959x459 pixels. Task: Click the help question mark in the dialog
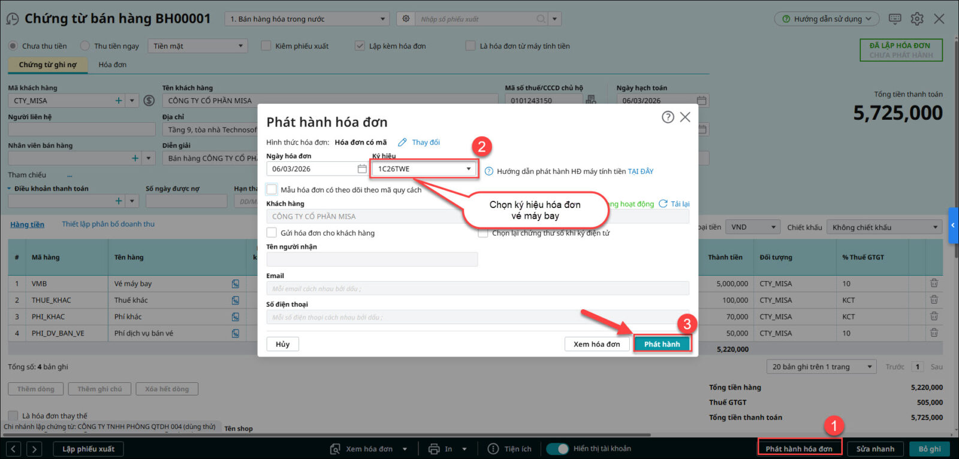click(x=668, y=117)
